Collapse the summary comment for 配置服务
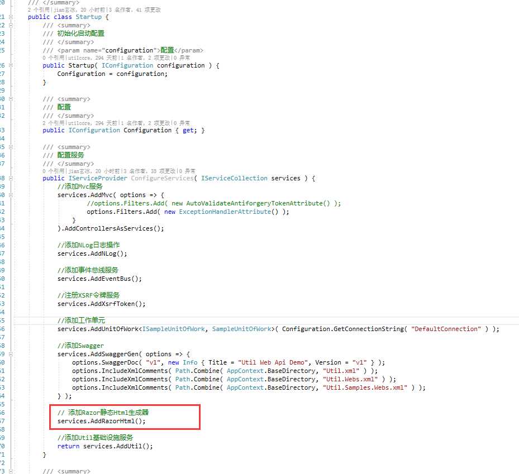The width and height of the screenshot is (519, 474). [11, 147]
